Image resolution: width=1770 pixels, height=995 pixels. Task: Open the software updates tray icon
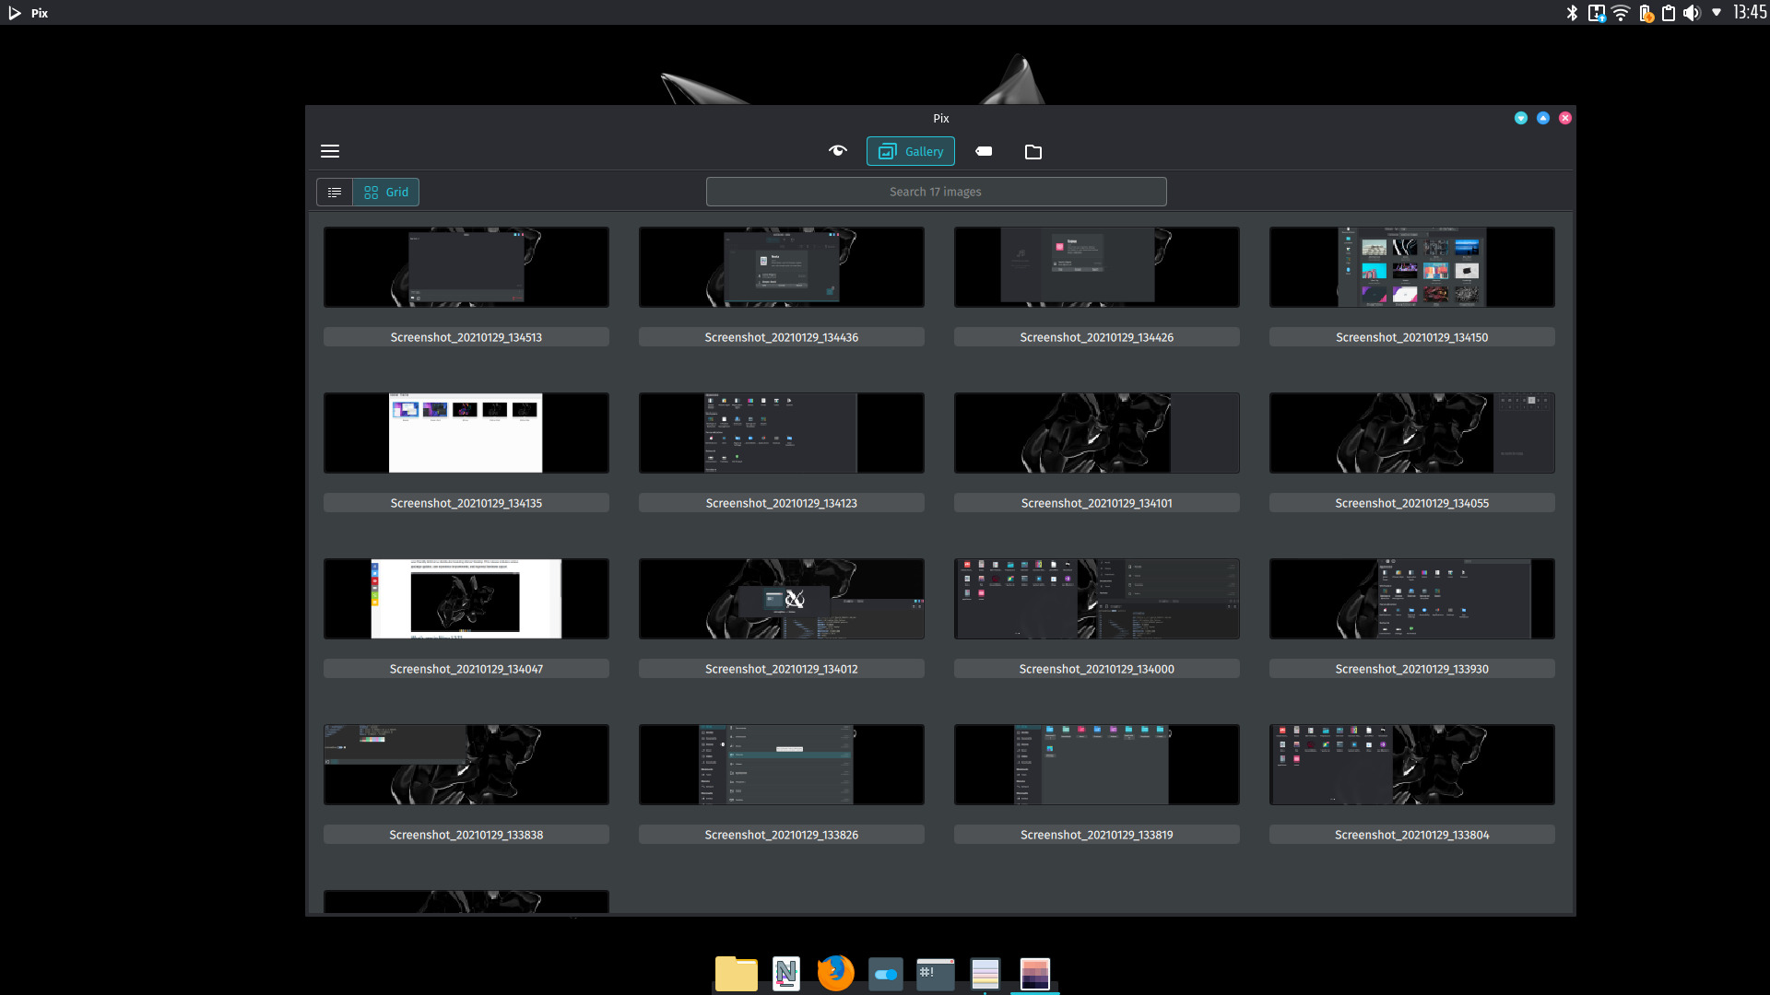coord(1596,13)
